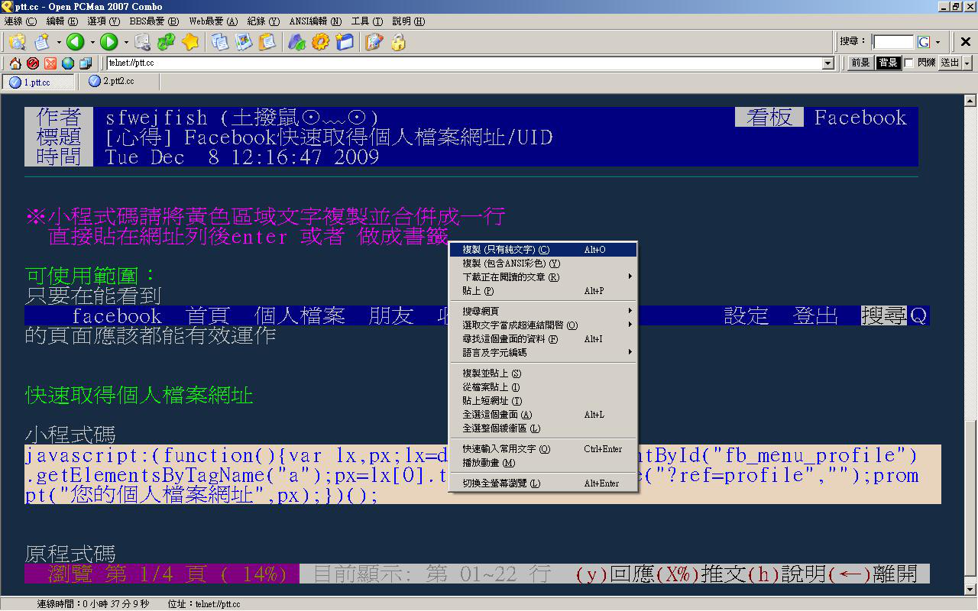Open the history dropdown beside the Back arrow

92,42
